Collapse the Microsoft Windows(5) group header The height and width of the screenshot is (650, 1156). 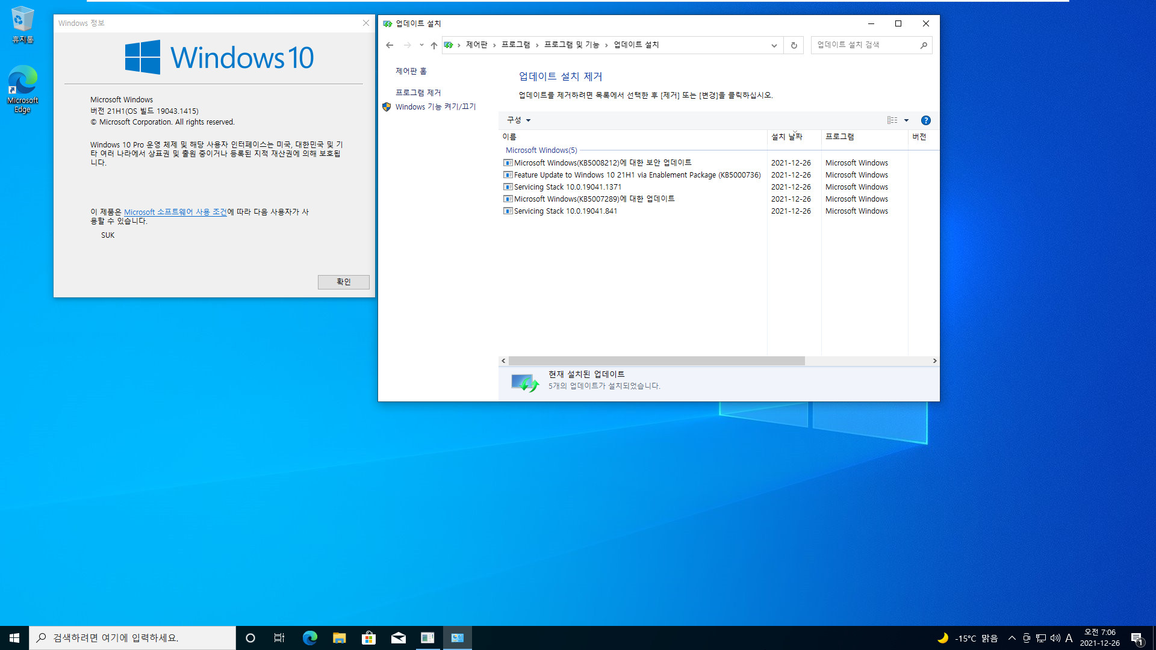coord(541,150)
